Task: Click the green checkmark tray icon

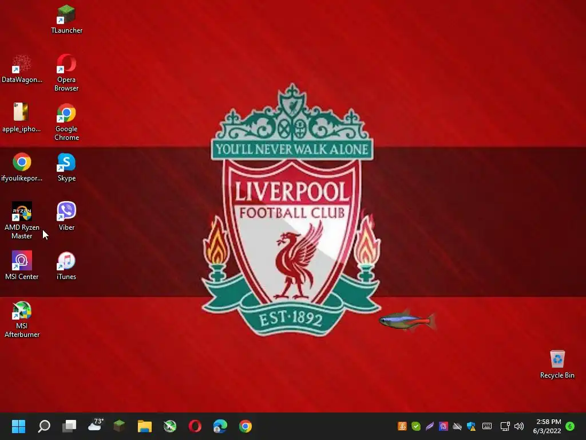Action: [416, 426]
